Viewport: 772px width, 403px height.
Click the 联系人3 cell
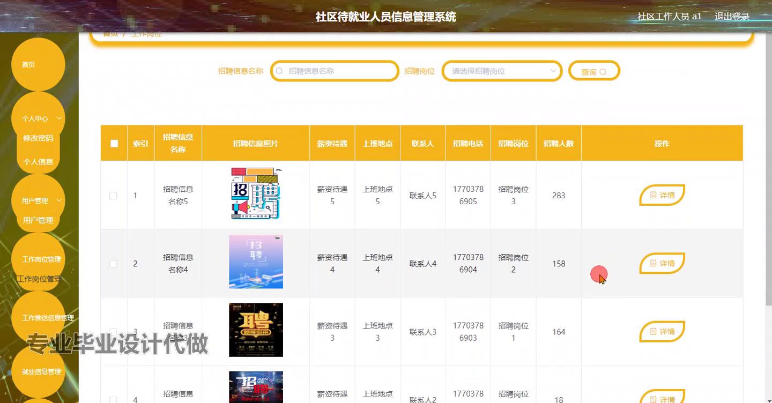423,332
